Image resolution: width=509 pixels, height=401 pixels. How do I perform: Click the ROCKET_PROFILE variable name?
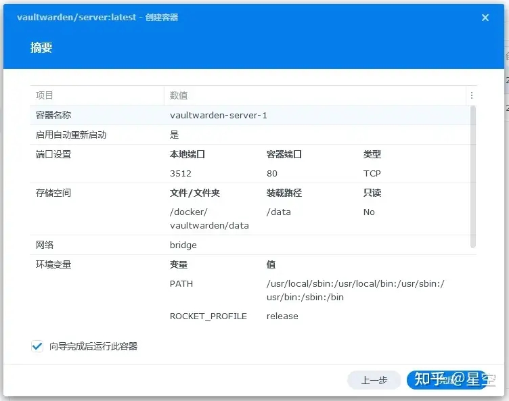pyautogui.click(x=208, y=316)
